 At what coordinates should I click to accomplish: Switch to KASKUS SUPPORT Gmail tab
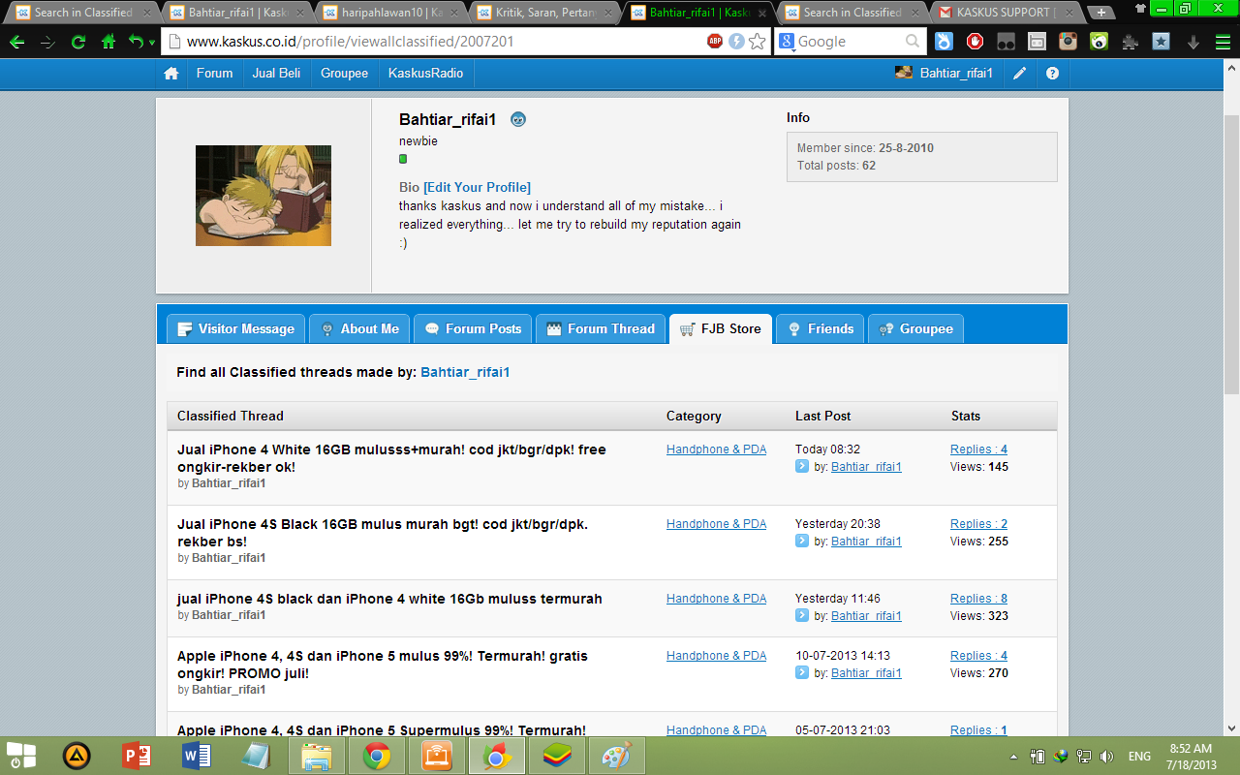[x=1004, y=13]
